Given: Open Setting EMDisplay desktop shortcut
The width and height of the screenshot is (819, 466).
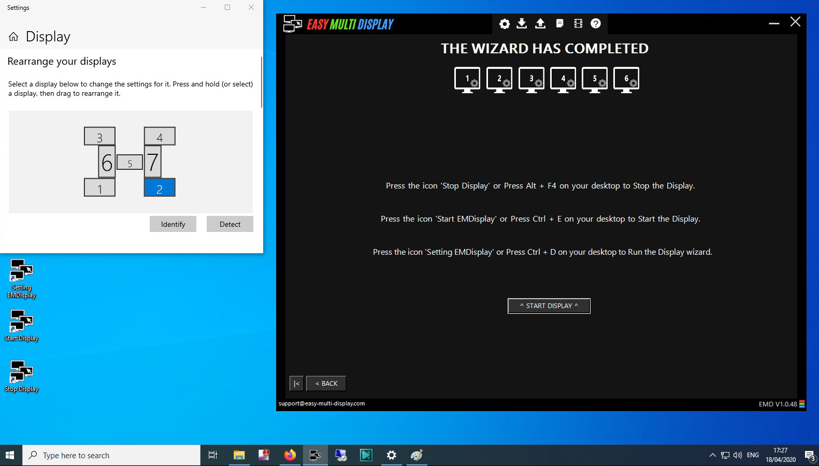Looking at the screenshot, I should point(21,279).
